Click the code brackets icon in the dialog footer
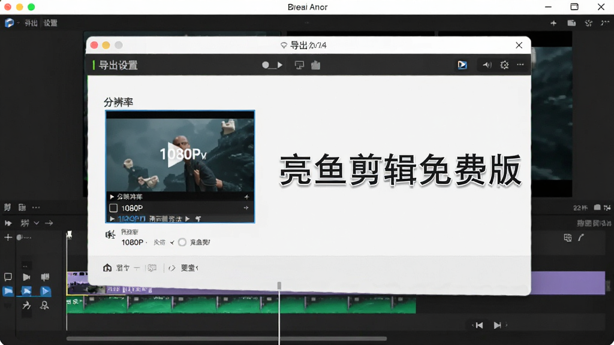This screenshot has height=345, width=614. tap(171, 268)
